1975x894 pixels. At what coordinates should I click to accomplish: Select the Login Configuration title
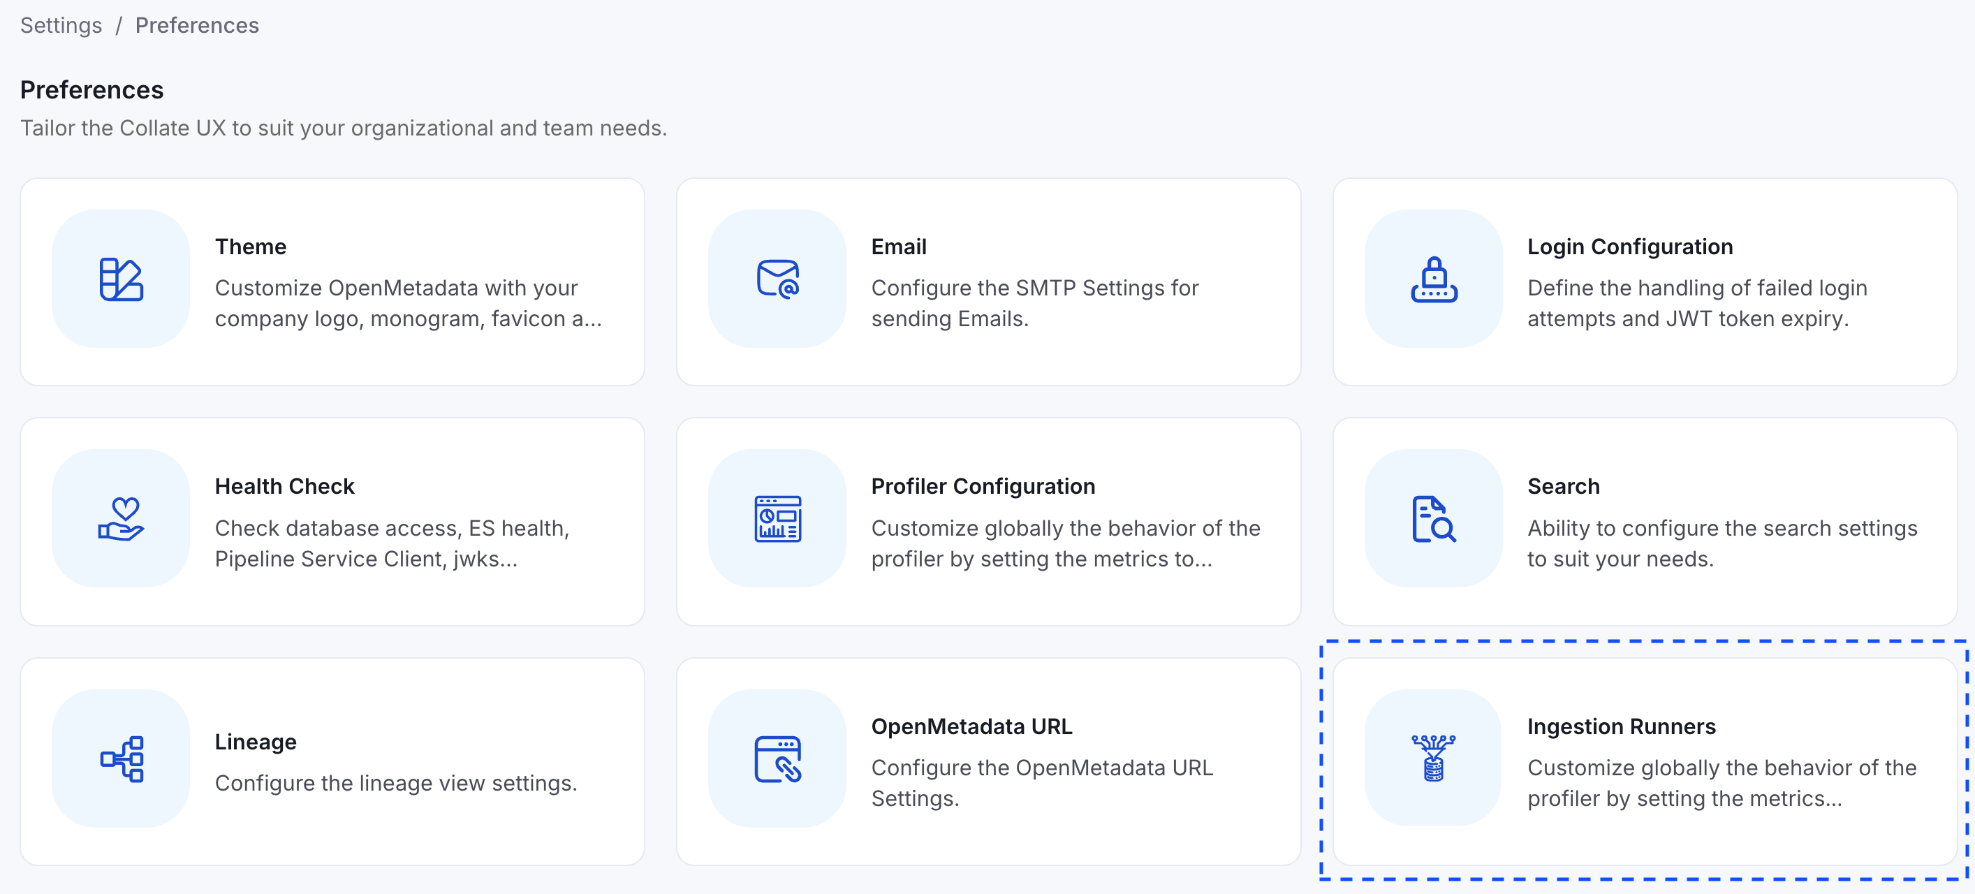pyautogui.click(x=1629, y=247)
